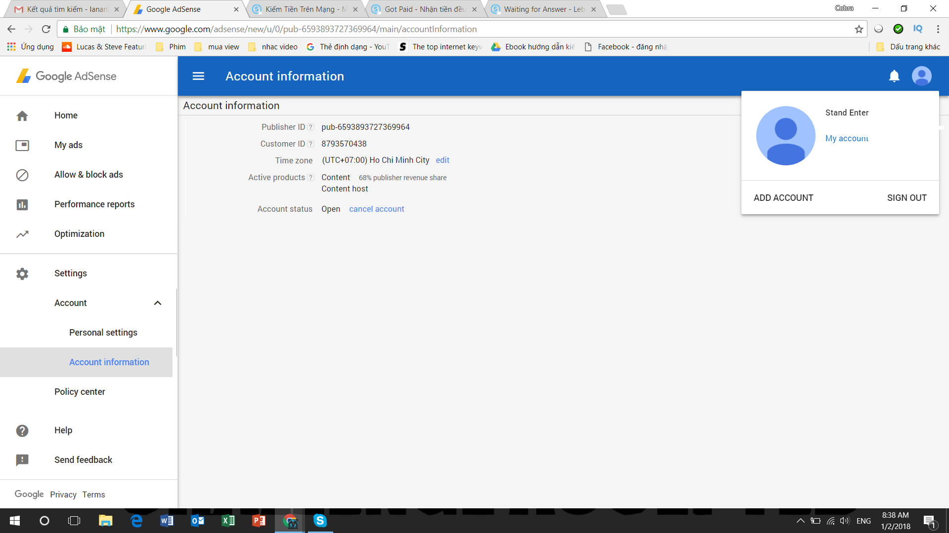
Task: Select Personal settings menu item
Action: tap(103, 333)
